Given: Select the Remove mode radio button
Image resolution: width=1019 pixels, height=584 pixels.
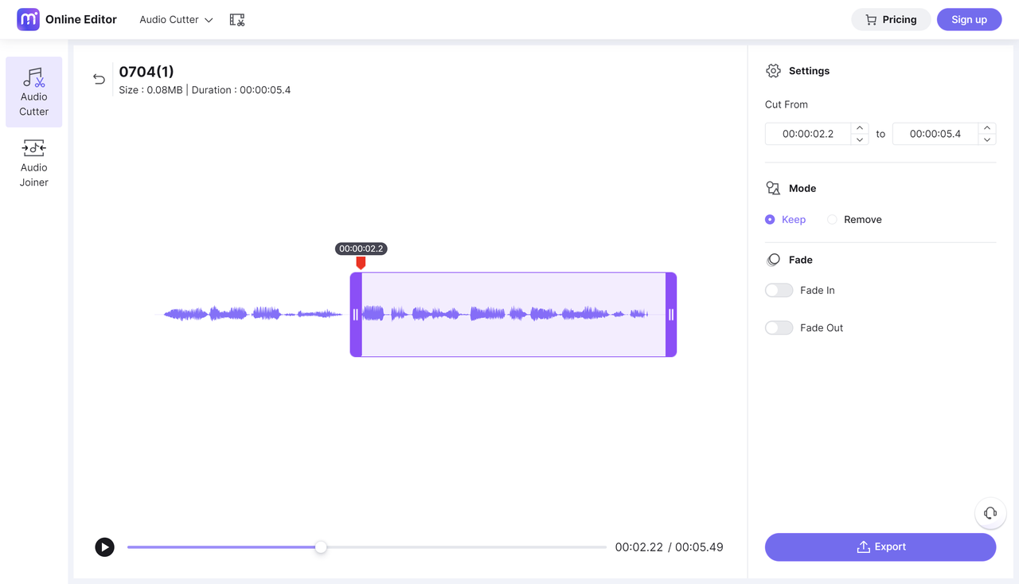Looking at the screenshot, I should 833,219.
